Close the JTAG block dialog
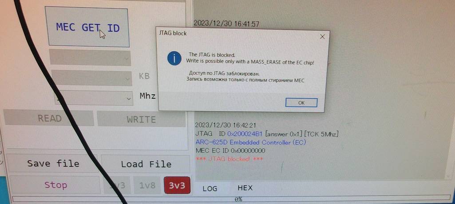This screenshot has width=455, height=204. pos(322,37)
